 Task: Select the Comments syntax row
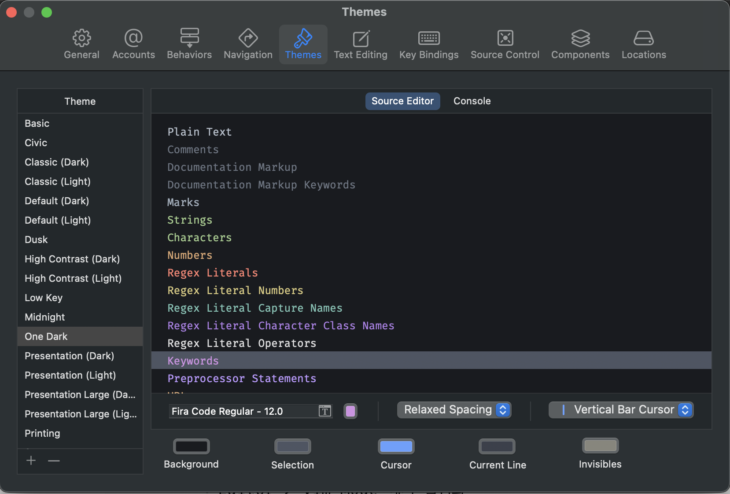tap(431, 149)
